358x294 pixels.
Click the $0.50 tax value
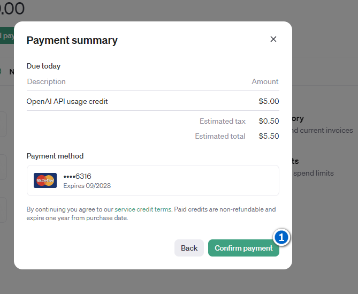pos(269,121)
